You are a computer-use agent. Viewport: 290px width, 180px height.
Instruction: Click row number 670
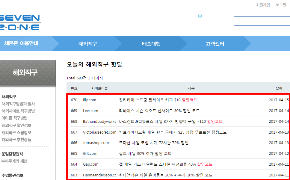(x=74, y=100)
